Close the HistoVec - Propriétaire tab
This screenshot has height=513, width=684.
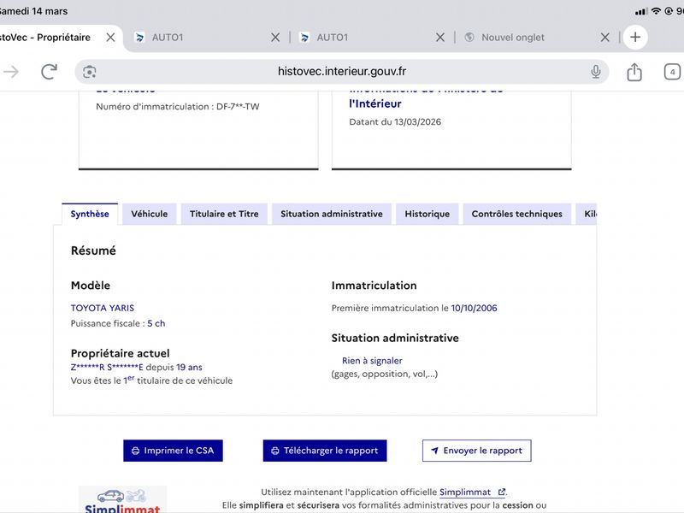pos(110,38)
